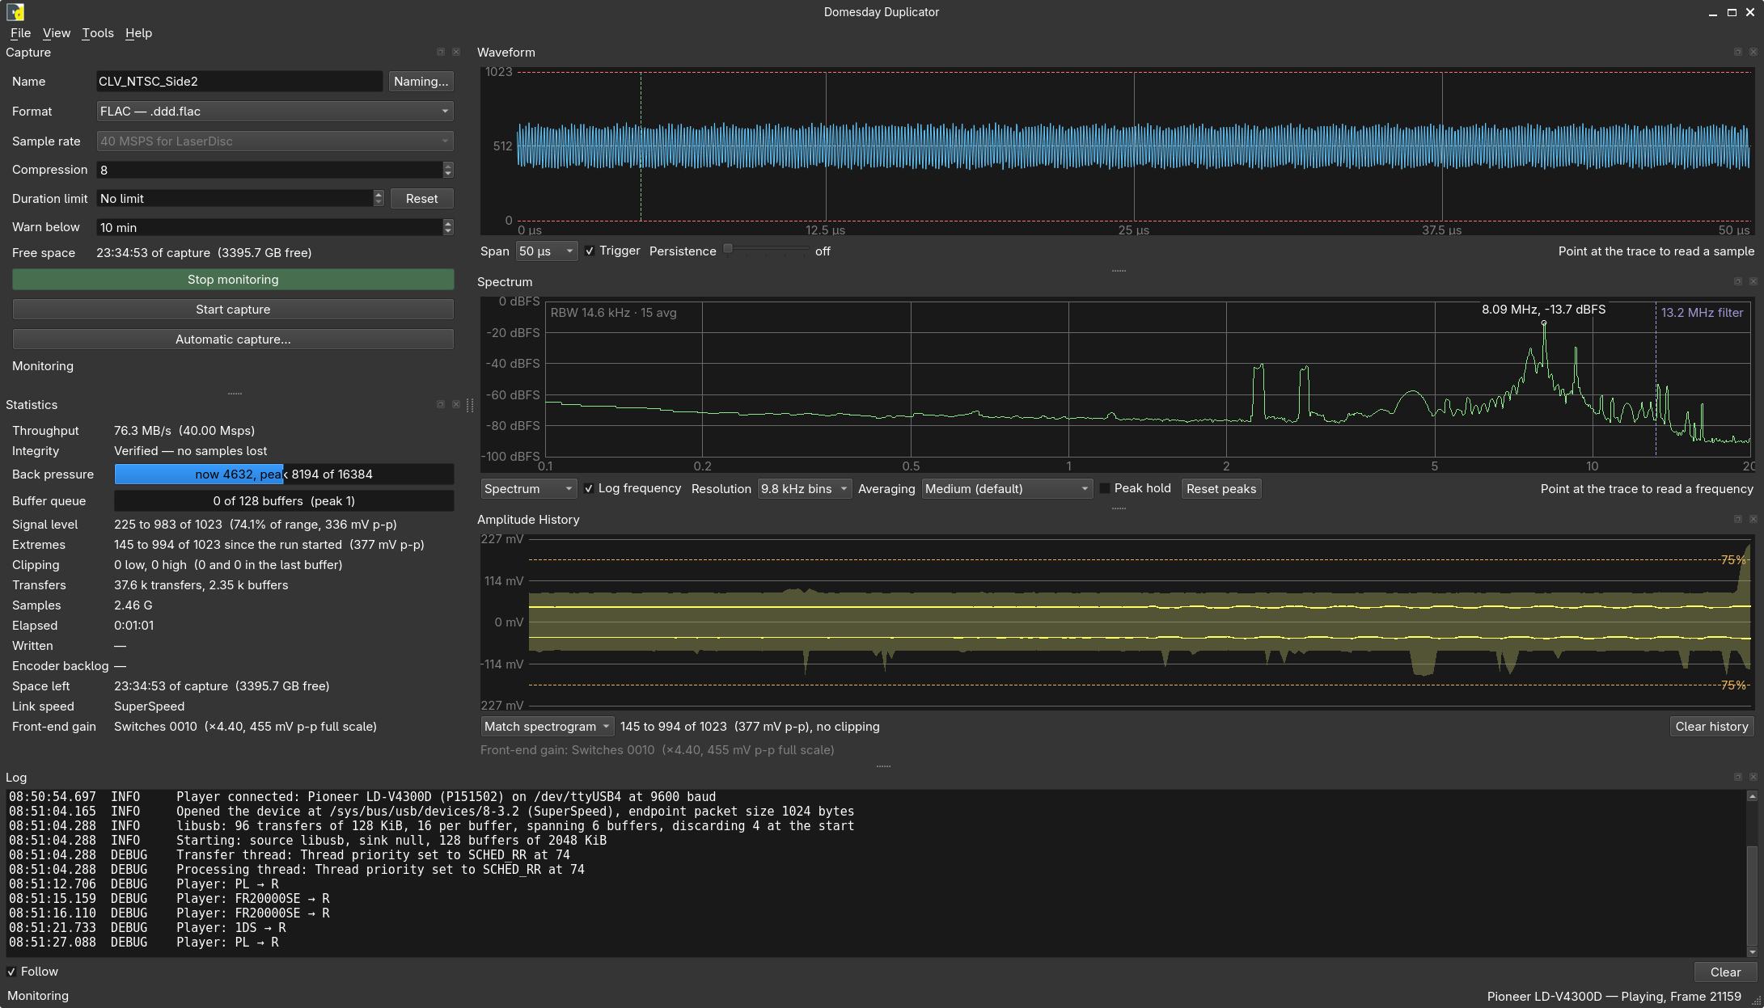The height and width of the screenshot is (1008, 1764).
Task: Close the Waveform panel
Action: 1753,52
